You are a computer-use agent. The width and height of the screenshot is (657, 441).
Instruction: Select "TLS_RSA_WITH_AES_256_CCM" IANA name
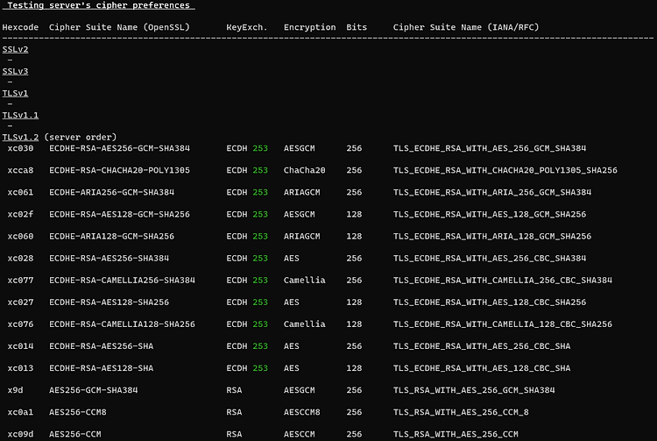coord(456,434)
